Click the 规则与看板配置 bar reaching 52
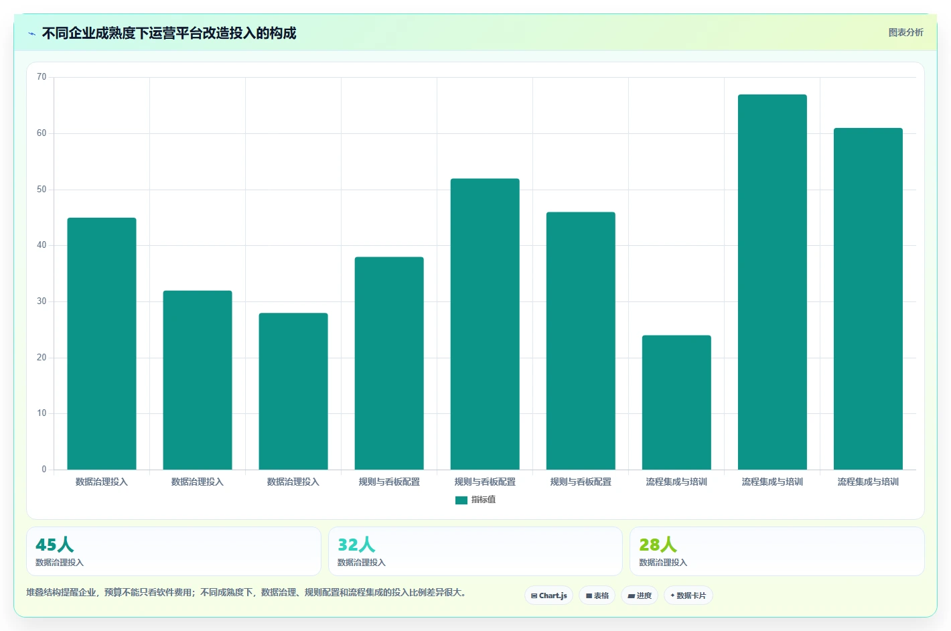 [x=485, y=324]
